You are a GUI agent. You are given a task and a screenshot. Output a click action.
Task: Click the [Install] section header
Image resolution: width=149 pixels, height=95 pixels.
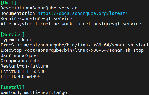click(12, 87)
